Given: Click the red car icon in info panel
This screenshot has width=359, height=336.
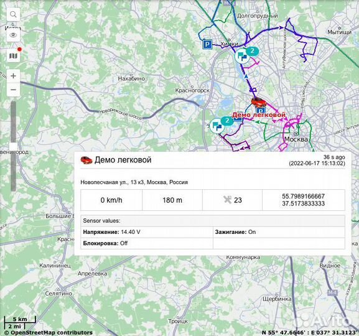Looking at the screenshot, I should 86,160.
